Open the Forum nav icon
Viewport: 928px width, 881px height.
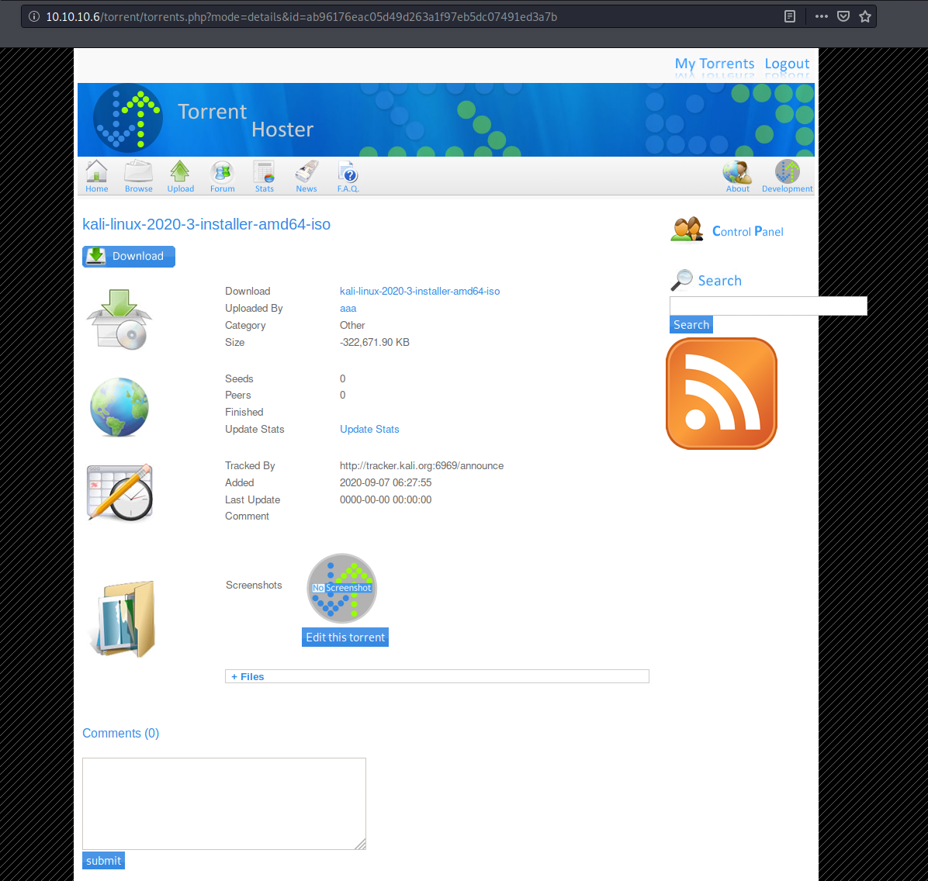[222, 176]
